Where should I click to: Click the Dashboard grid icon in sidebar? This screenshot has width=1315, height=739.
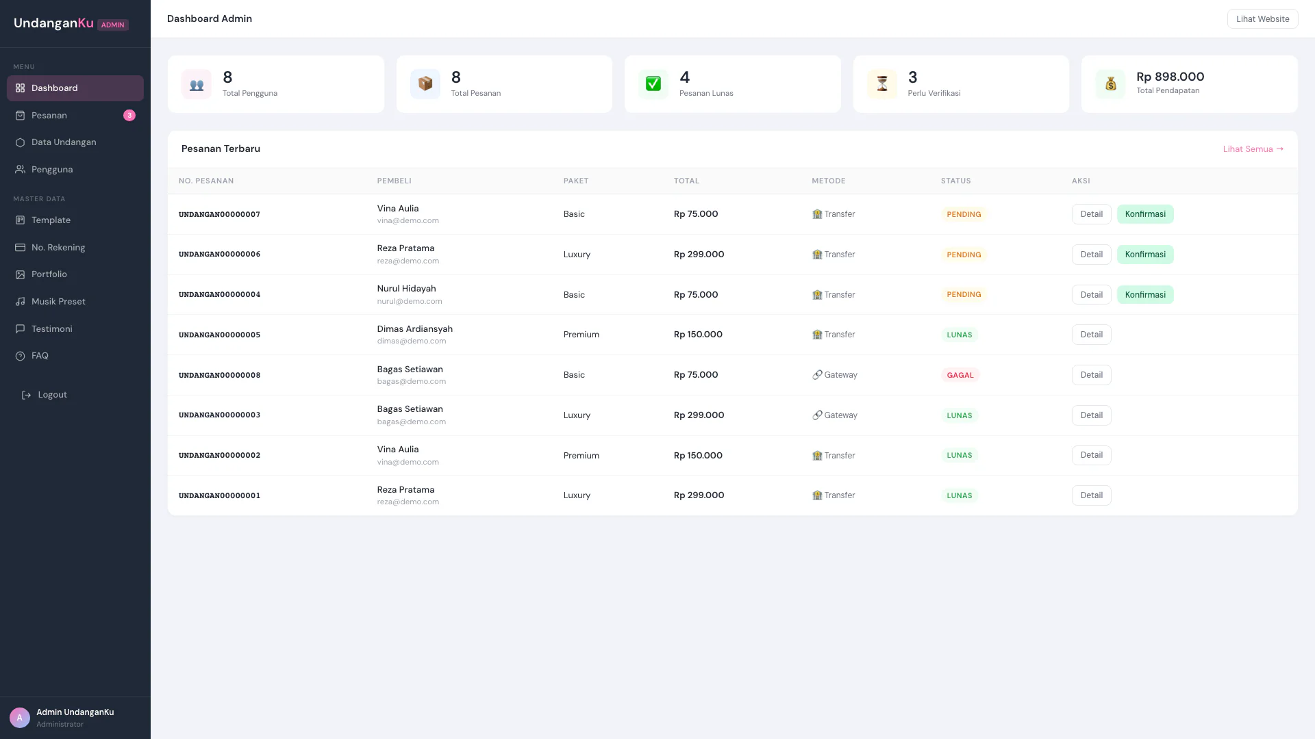pos(20,88)
